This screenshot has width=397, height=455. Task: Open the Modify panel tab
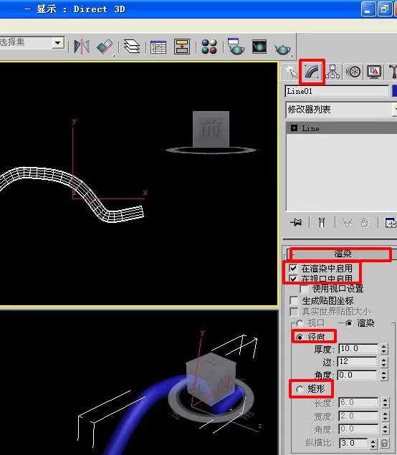(x=312, y=72)
